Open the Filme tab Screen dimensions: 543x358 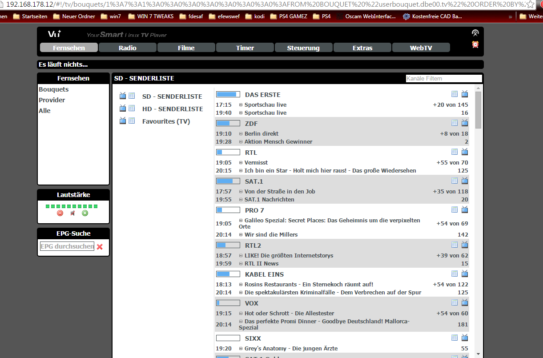[186, 48]
